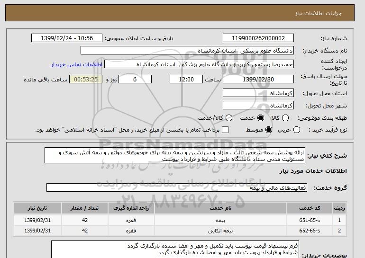Click the فقره unit cell in row 1
This screenshot has height=258, width=365.
[131, 220]
